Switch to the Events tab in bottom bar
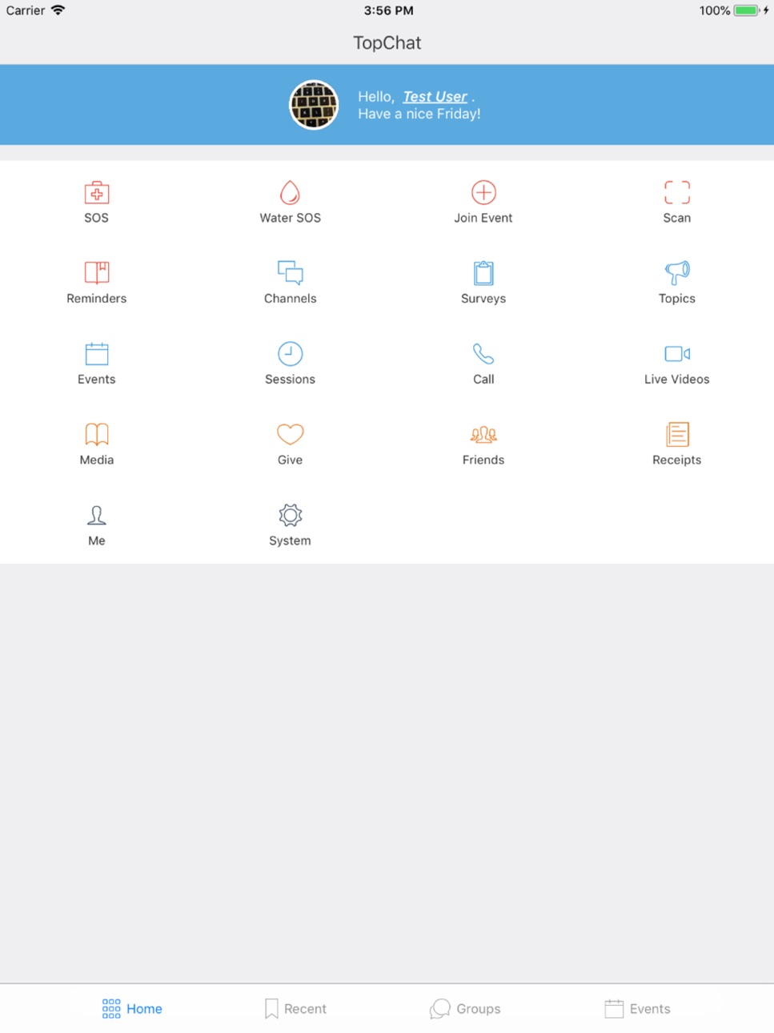774x1033 pixels. click(638, 1009)
